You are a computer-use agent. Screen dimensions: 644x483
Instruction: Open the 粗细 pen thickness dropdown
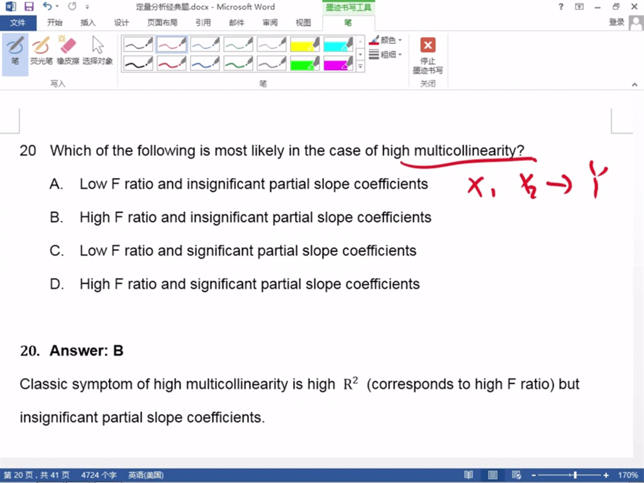pos(386,55)
